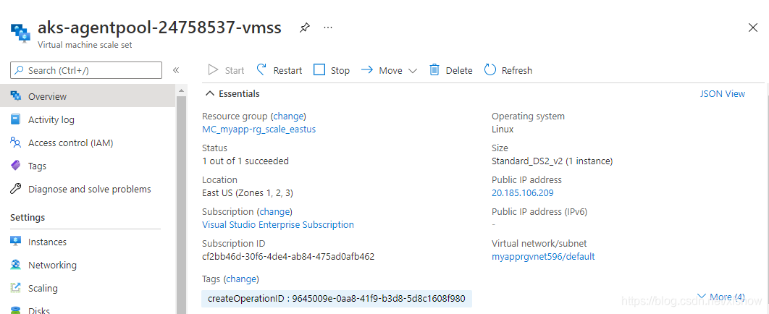The image size is (769, 314).
Task: Click the Start play triangle icon
Action: [x=213, y=70]
